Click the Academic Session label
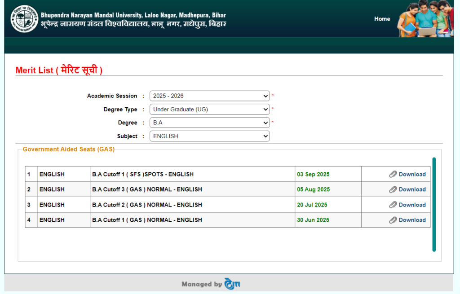 [x=112, y=96]
